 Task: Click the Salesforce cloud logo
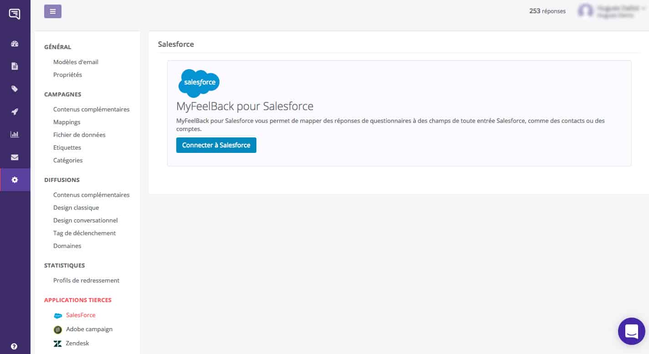click(199, 83)
